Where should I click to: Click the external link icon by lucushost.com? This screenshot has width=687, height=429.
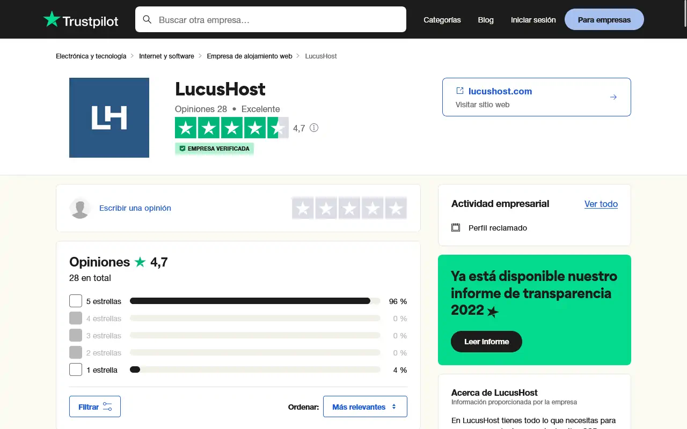click(459, 91)
